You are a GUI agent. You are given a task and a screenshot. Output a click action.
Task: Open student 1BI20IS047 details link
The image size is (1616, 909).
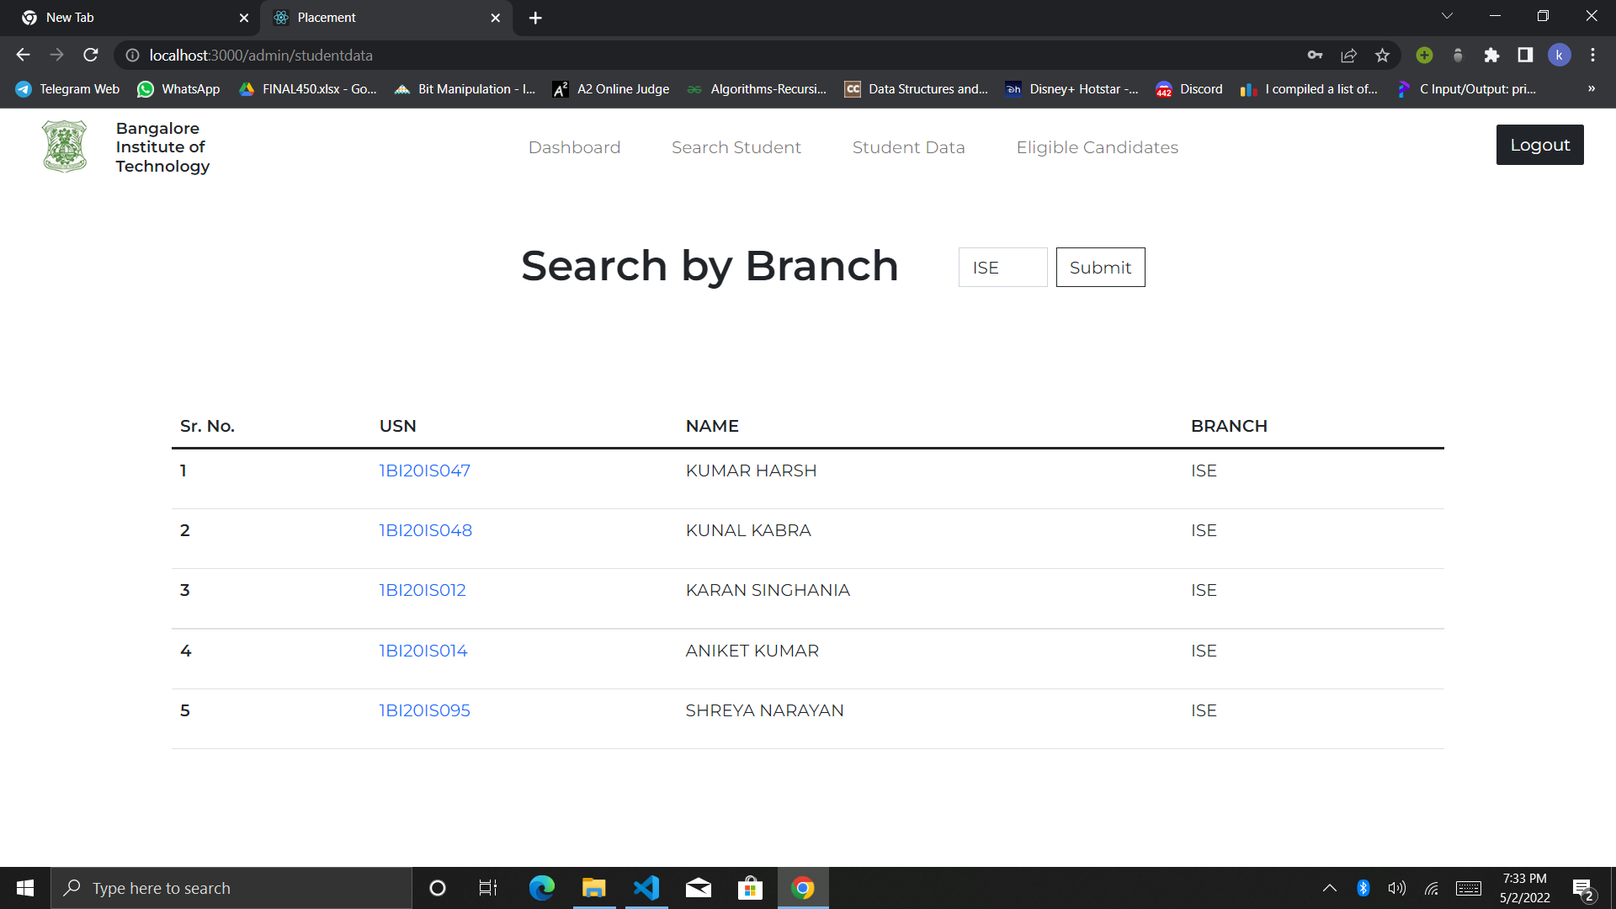tap(425, 470)
